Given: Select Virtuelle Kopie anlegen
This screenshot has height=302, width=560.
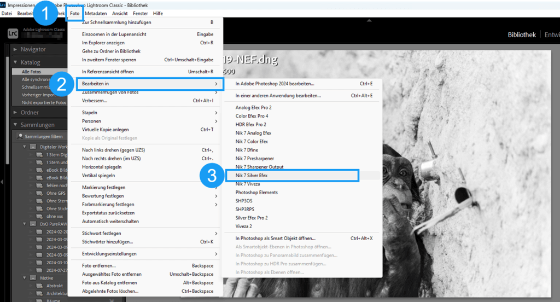Looking at the screenshot, I should click(145, 130).
